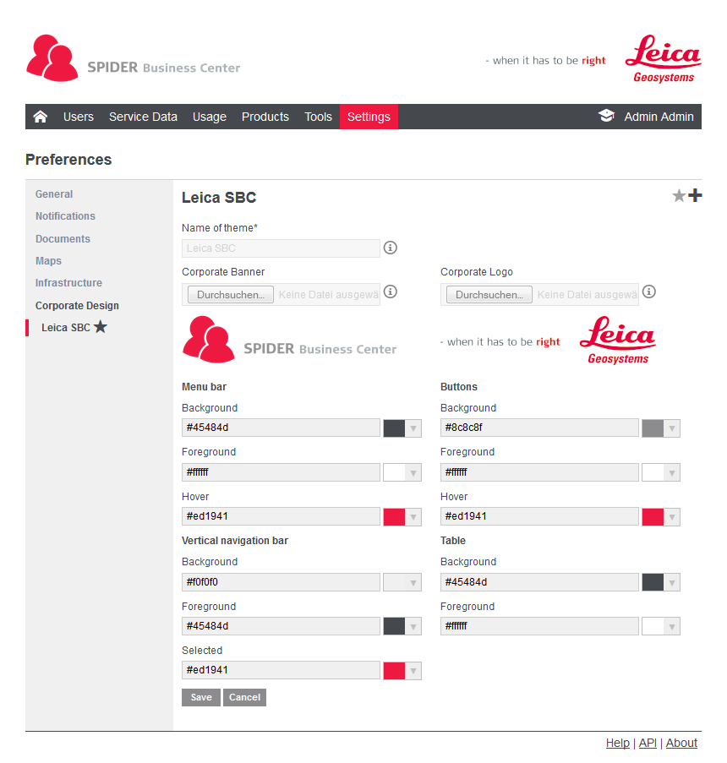Click the info icon beside Corporate Logo
Image resolution: width=727 pixels, height=763 pixels.
click(x=648, y=292)
